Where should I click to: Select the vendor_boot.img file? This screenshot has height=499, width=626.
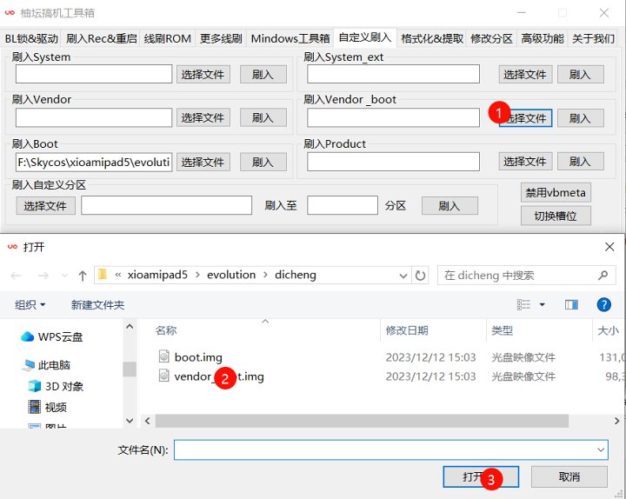tap(218, 376)
